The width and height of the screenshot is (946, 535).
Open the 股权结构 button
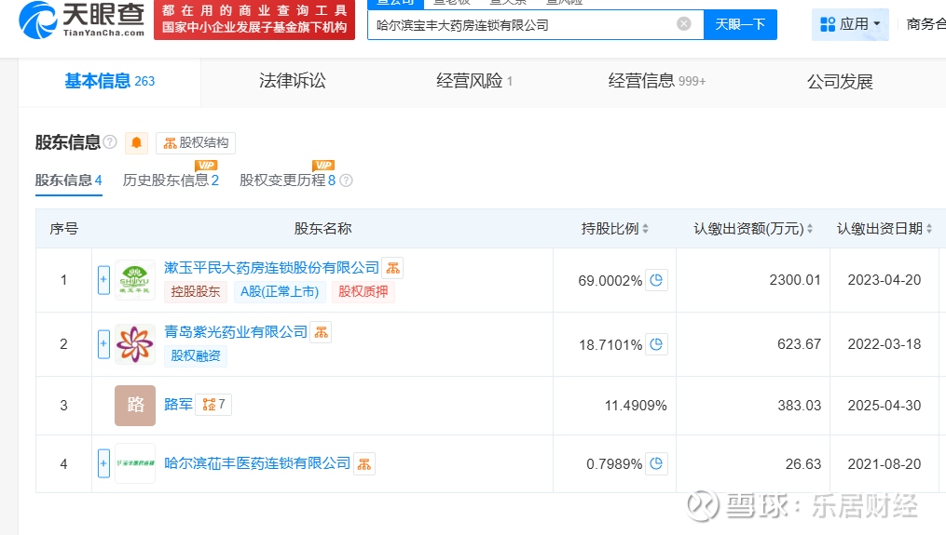[196, 142]
